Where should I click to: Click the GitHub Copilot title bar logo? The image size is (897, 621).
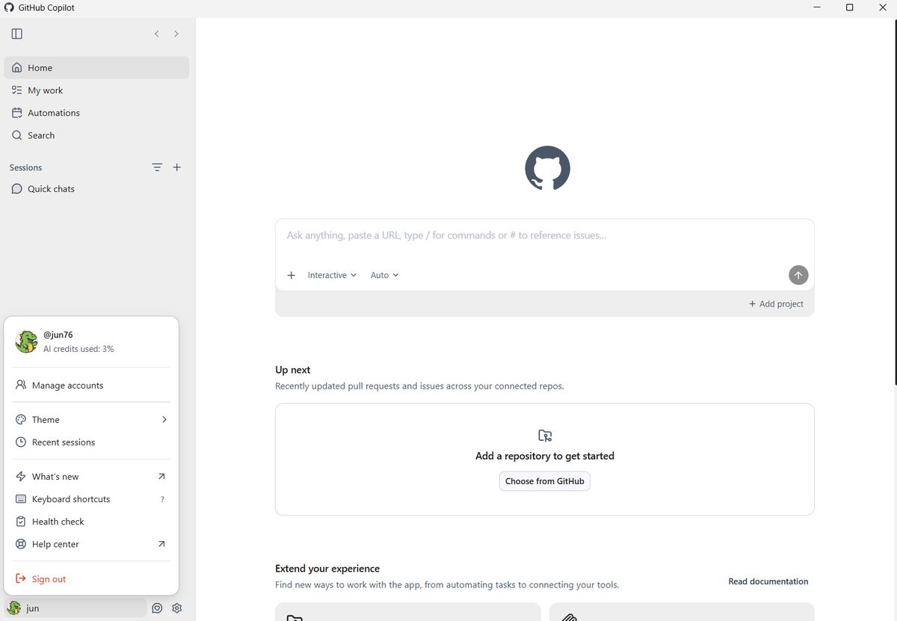click(x=10, y=7)
